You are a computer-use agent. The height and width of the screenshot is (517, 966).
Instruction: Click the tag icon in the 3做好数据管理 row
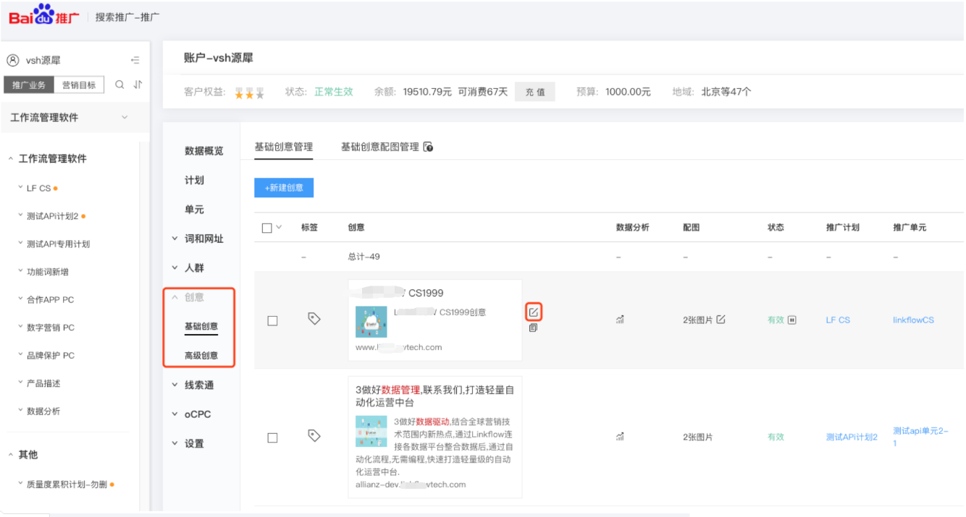pyautogui.click(x=314, y=436)
